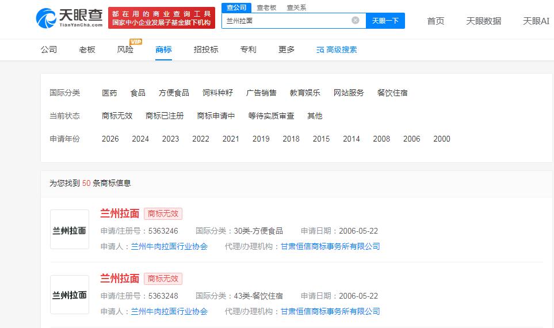
Task: Select the 招投标 results tab
Action: (x=206, y=49)
